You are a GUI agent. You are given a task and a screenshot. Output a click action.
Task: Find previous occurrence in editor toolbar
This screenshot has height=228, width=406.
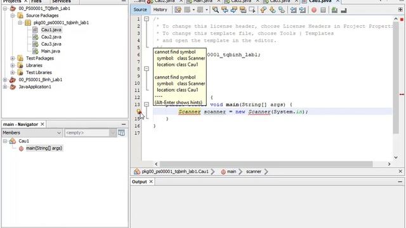click(225, 10)
